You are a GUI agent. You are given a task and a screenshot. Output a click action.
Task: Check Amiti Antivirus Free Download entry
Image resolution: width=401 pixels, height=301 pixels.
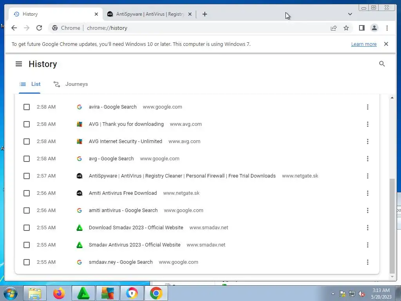pyautogui.click(x=27, y=193)
